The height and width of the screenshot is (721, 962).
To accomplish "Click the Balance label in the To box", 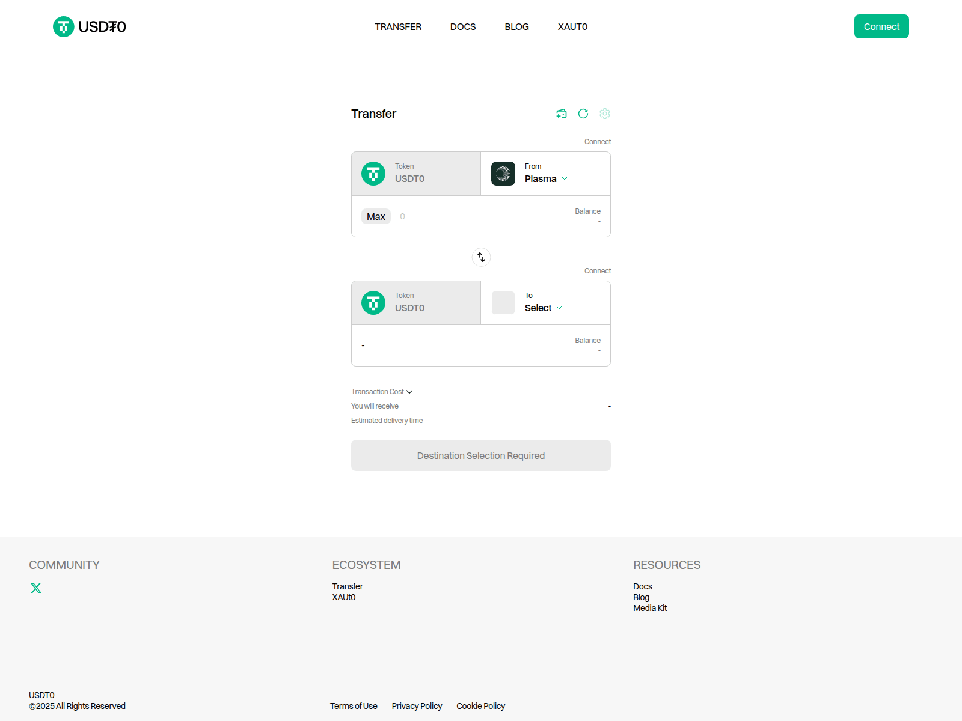I will tap(587, 341).
